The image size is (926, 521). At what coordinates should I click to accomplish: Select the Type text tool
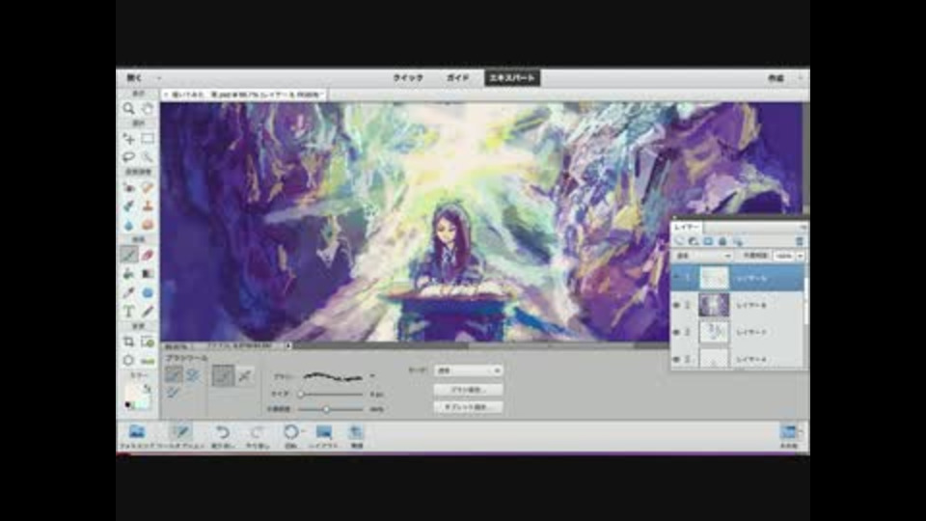(128, 312)
